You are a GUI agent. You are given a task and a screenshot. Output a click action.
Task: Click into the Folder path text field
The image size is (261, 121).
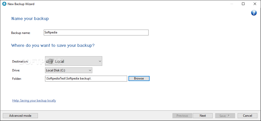[x=86, y=79]
